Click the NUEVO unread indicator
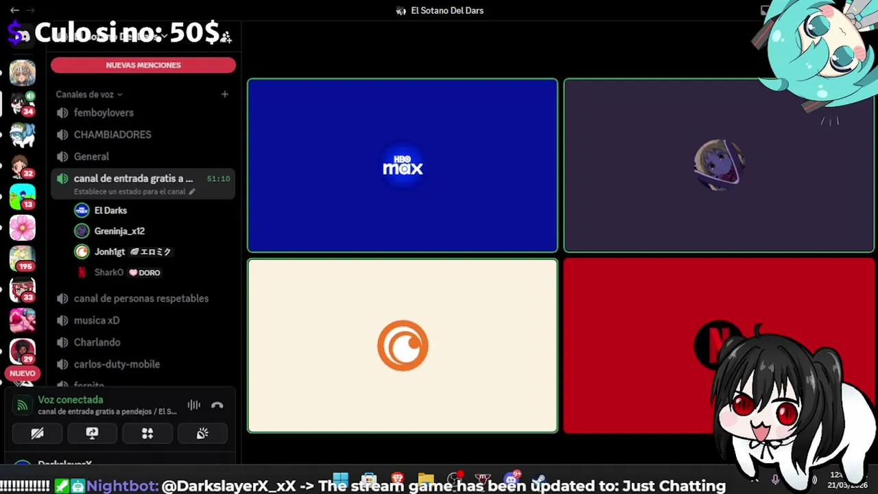Screen dimensions: 878x494 coord(22,373)
